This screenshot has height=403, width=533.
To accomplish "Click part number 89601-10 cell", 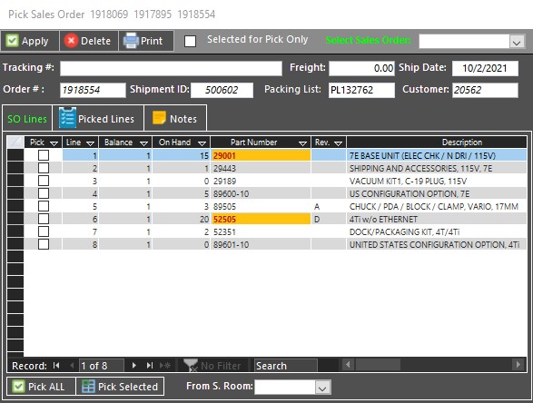I will click(261, 245).
